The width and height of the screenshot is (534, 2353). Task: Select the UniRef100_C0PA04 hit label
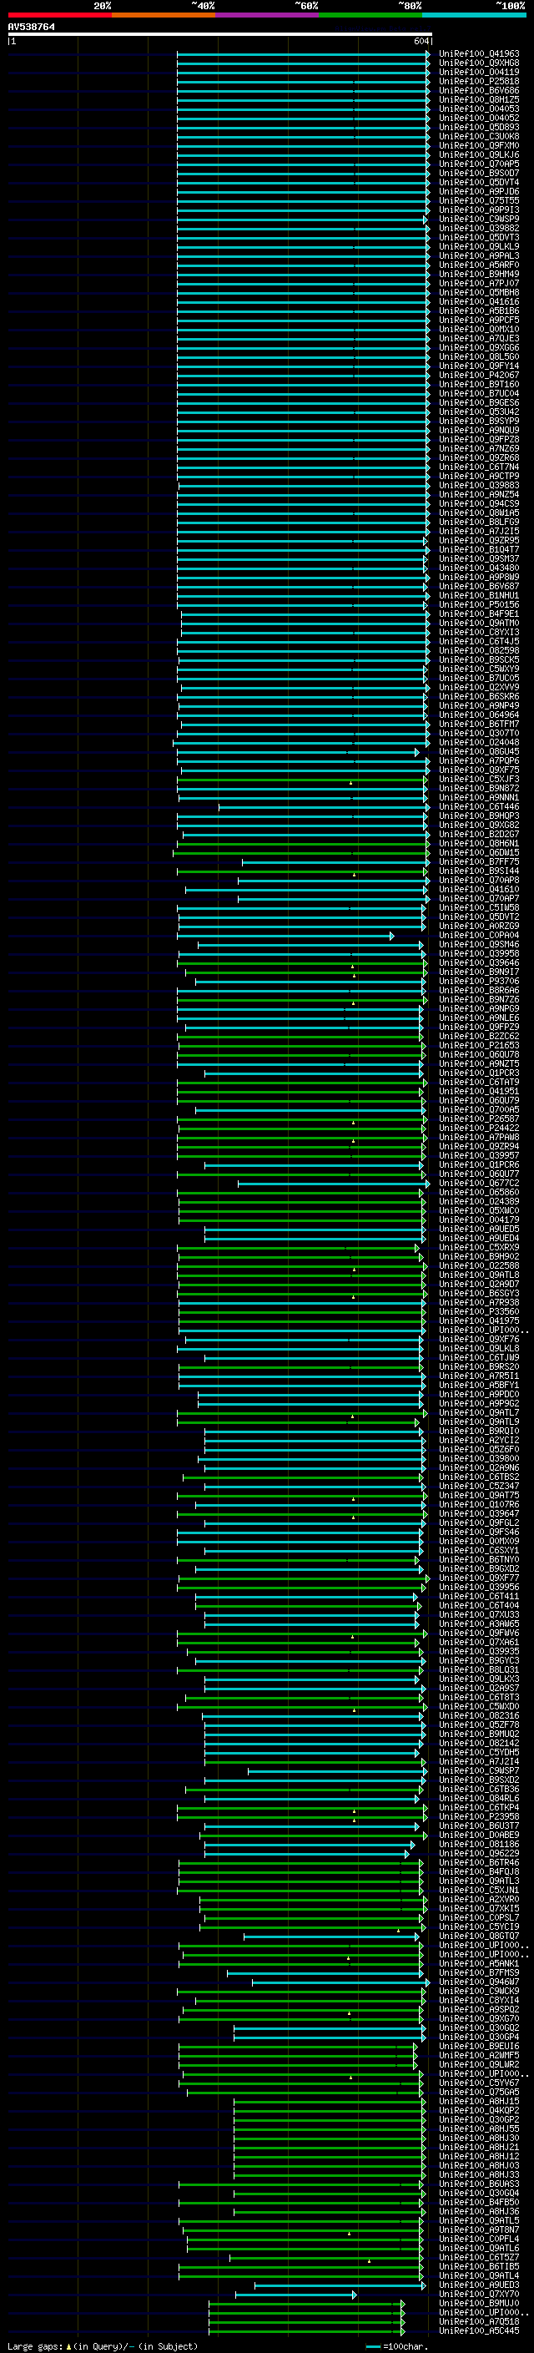click(479, 936)
